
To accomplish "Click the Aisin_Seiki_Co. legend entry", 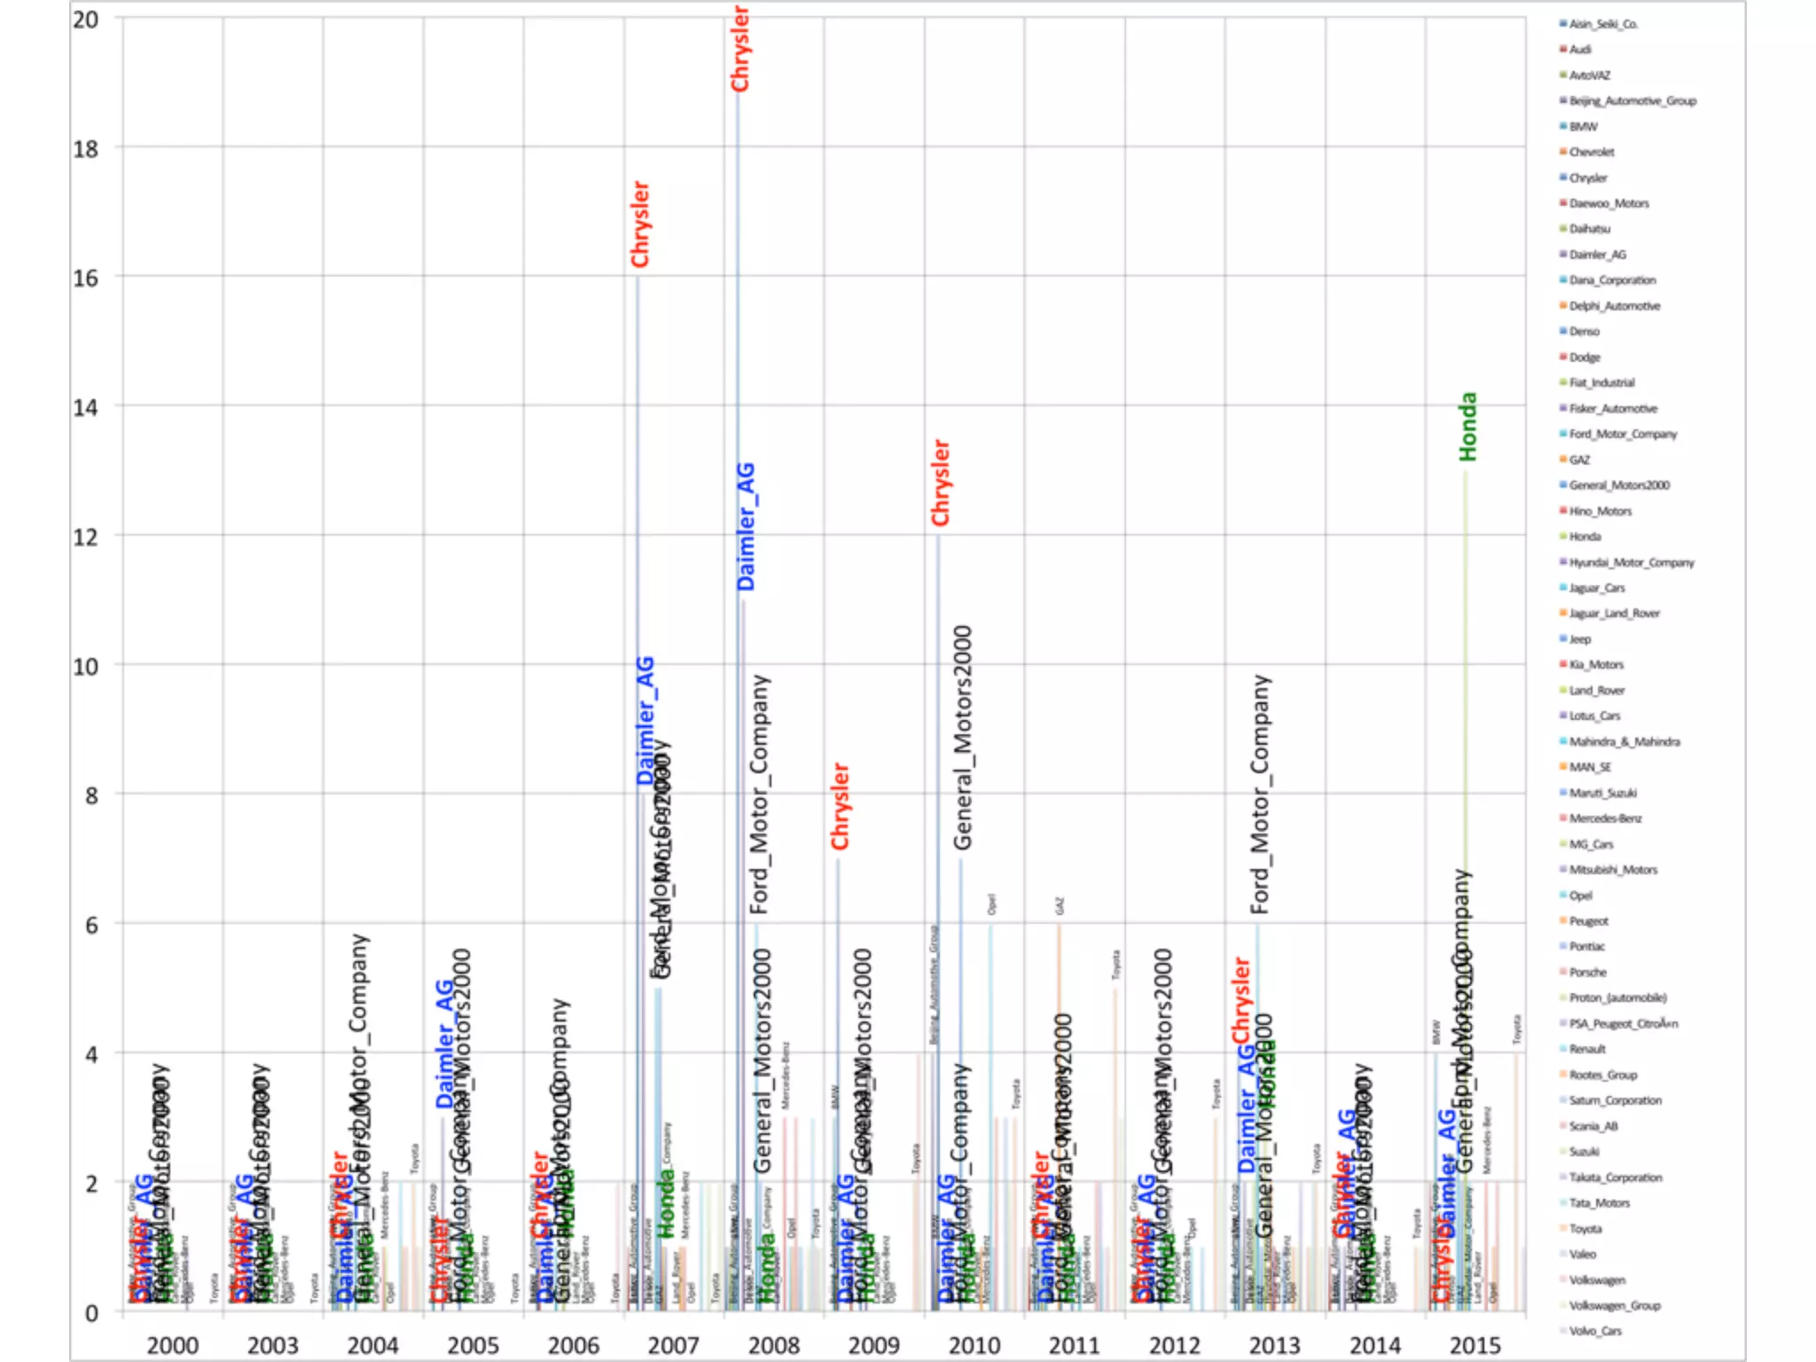I will tap(1602, 24).
